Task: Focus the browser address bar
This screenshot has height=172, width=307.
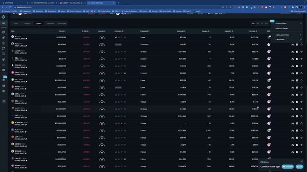Action: point(118,7)
